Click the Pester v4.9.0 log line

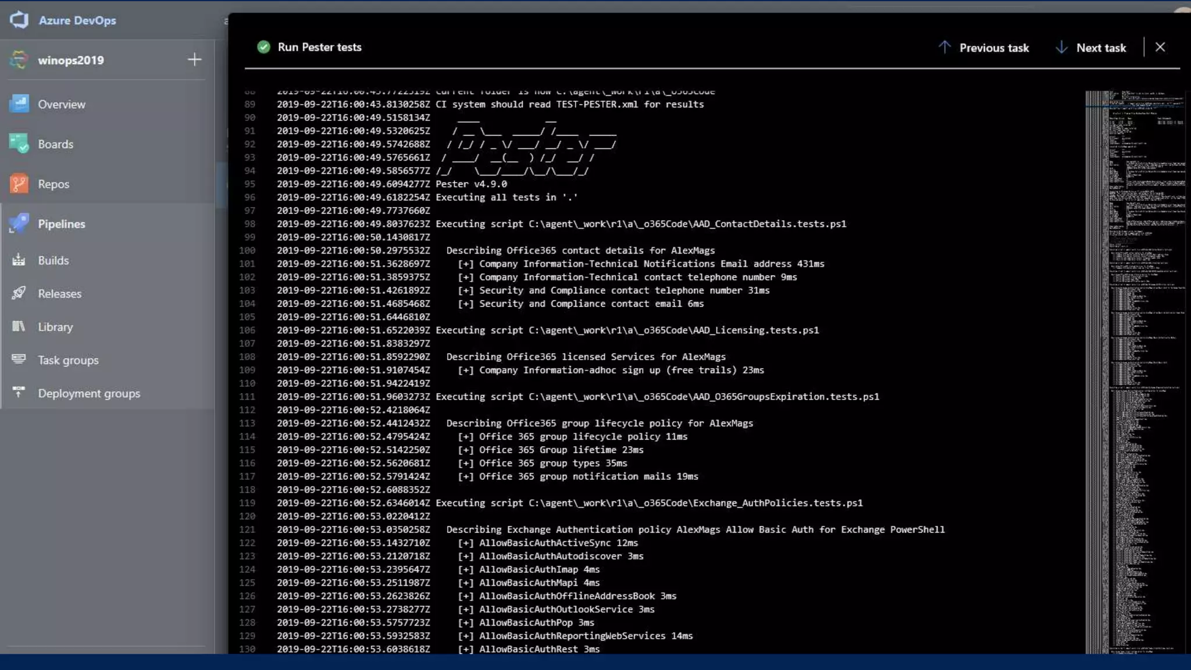(471, 184)
